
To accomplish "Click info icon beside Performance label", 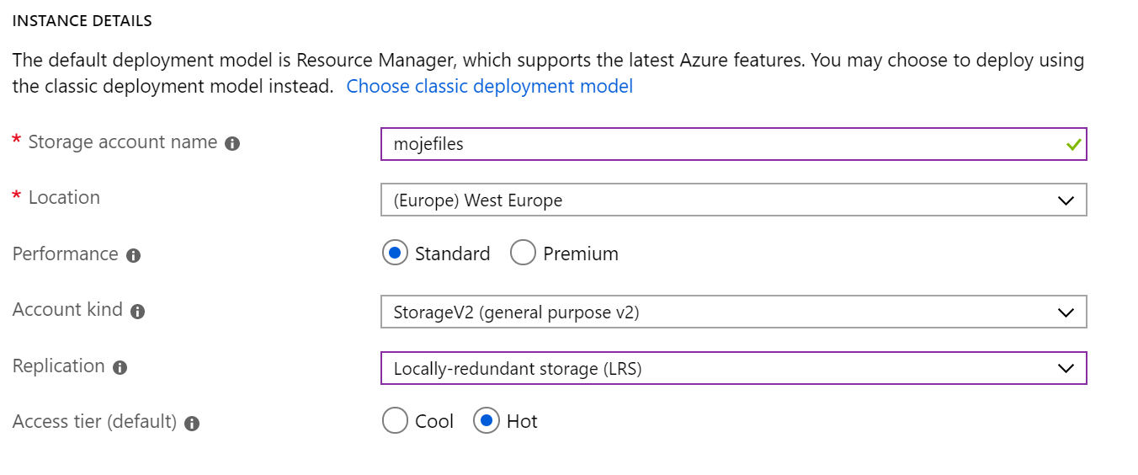I will coord(133,256).
